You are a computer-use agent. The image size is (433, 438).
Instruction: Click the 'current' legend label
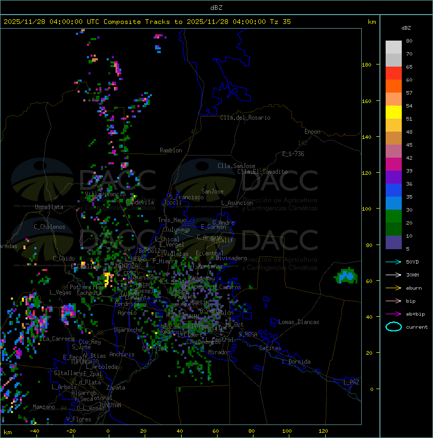coord(417,327)
